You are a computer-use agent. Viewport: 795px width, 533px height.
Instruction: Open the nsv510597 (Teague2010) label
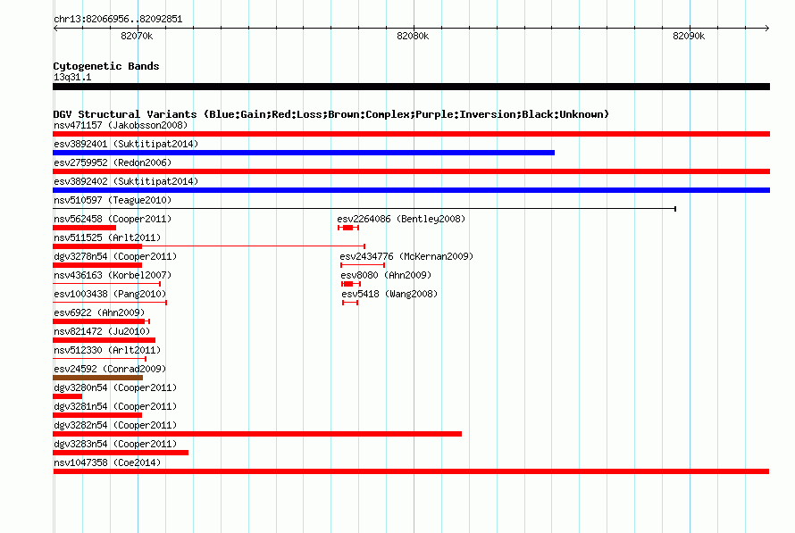(113, 200)
